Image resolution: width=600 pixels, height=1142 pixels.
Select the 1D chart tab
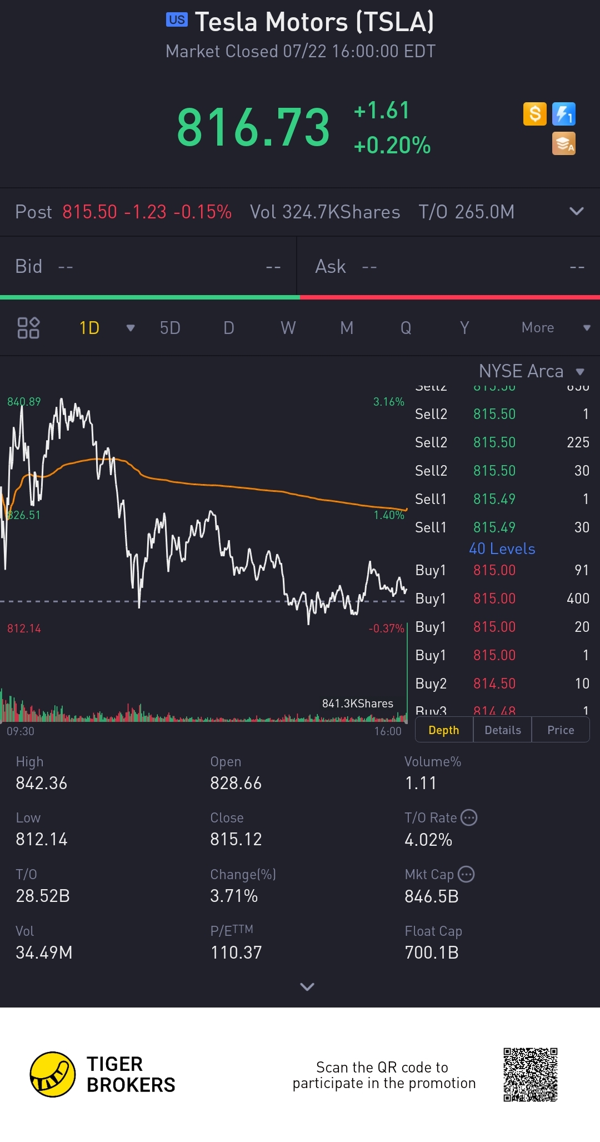pos(89,328)
